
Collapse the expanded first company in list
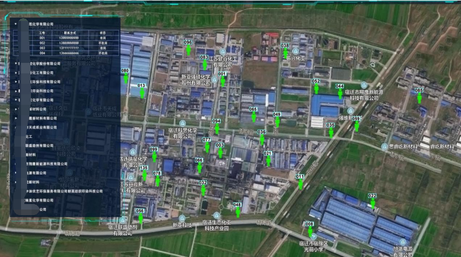pos(15,24)
